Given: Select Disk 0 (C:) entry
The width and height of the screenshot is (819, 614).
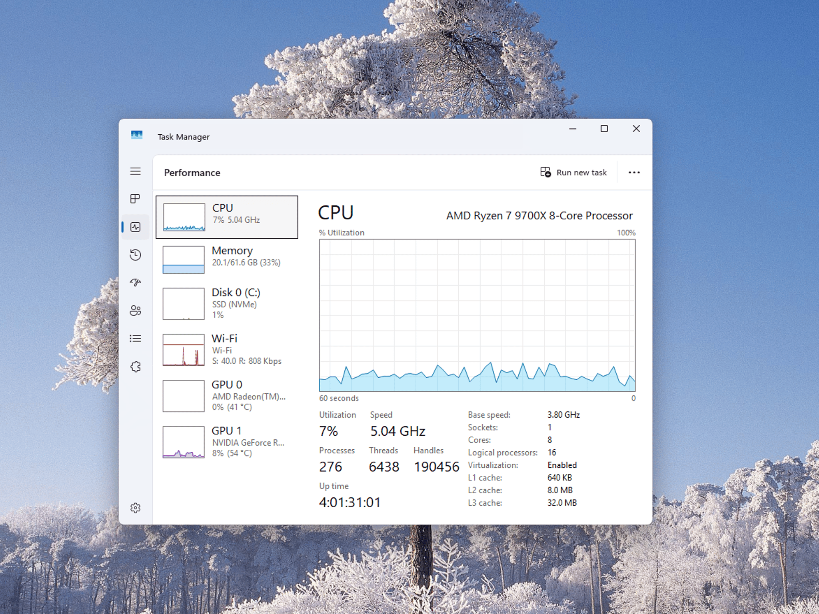Looking at the screenshot, I should 227,304.
